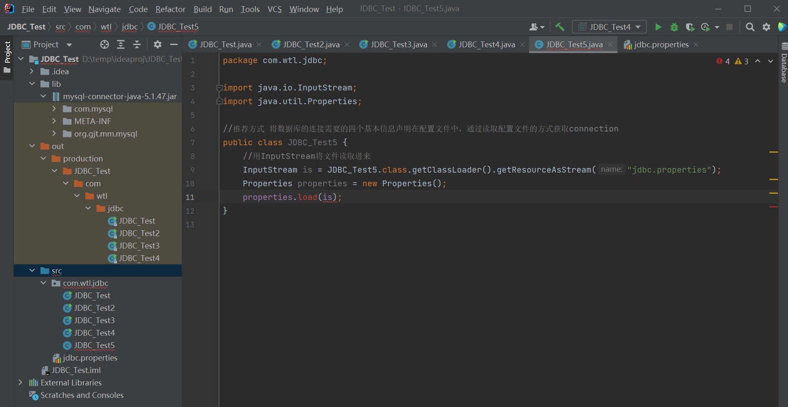Click line number 11 in the gutter
Image resolution: width=788 pixels, height=407 pixels.
(x=190, y=197)
